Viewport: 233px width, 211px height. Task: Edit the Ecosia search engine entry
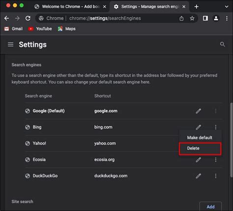pyautogui.click(x=198, y=160)
